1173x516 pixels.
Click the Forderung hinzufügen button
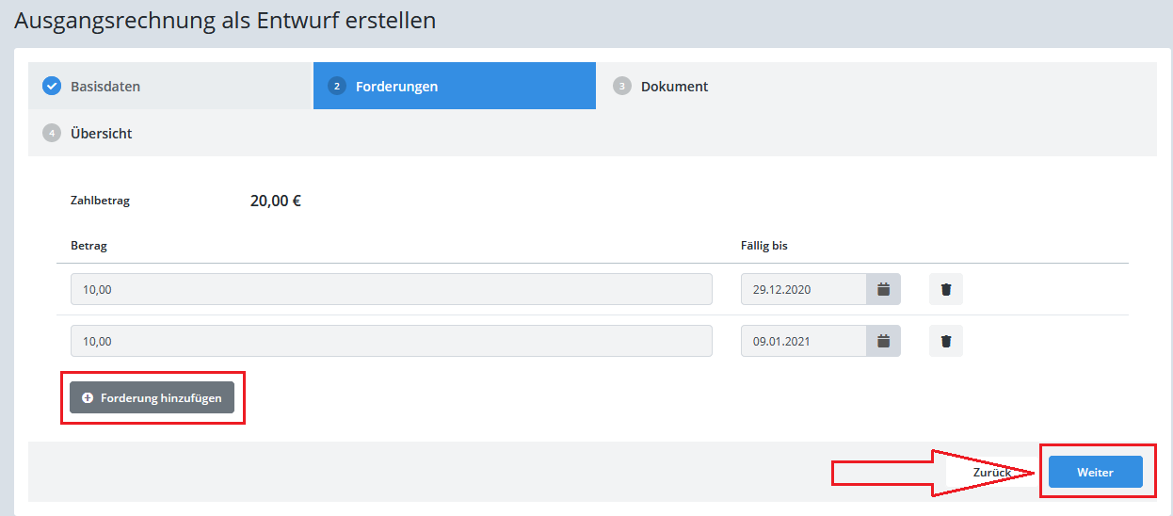[152, 397]
